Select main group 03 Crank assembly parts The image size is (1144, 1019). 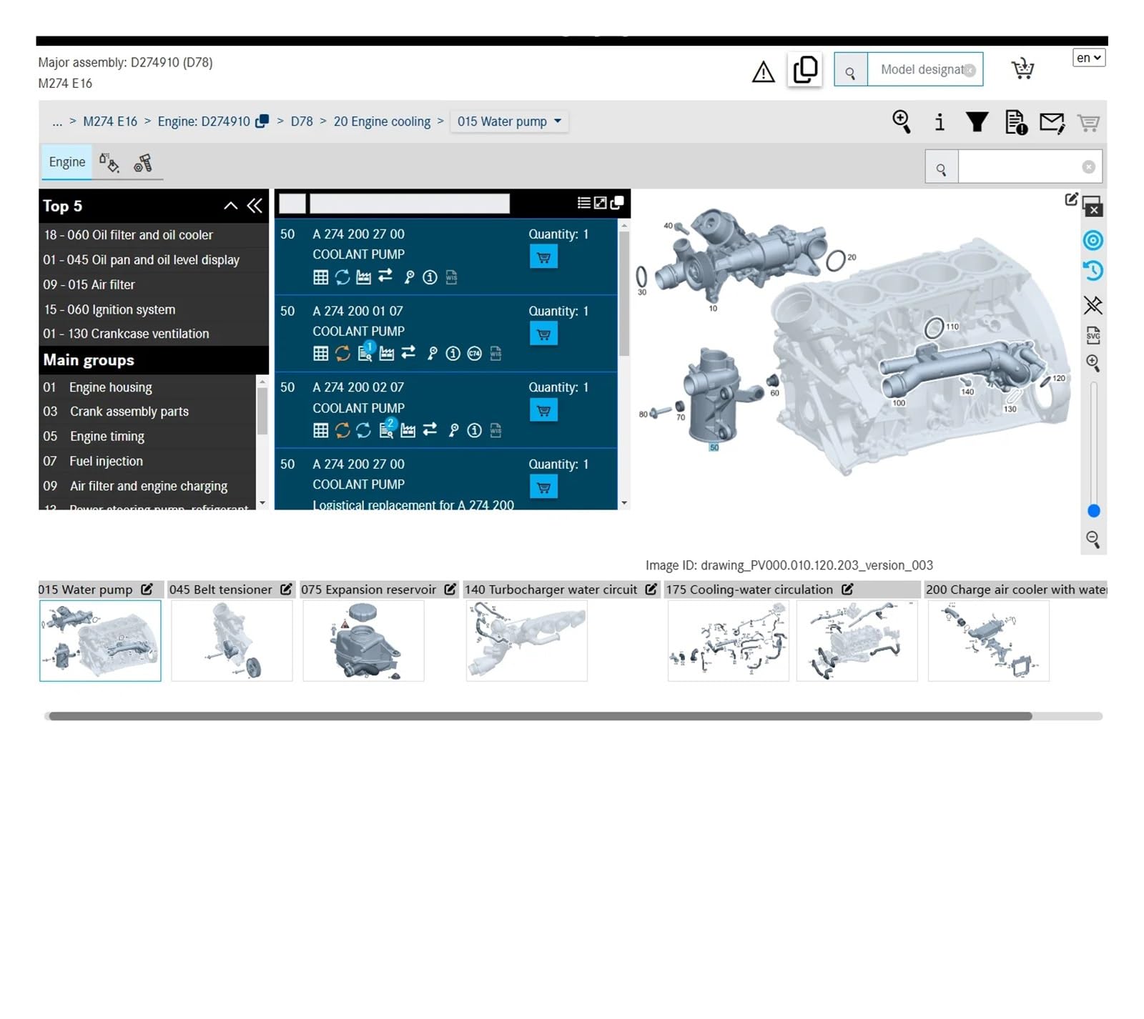[147, 412]
